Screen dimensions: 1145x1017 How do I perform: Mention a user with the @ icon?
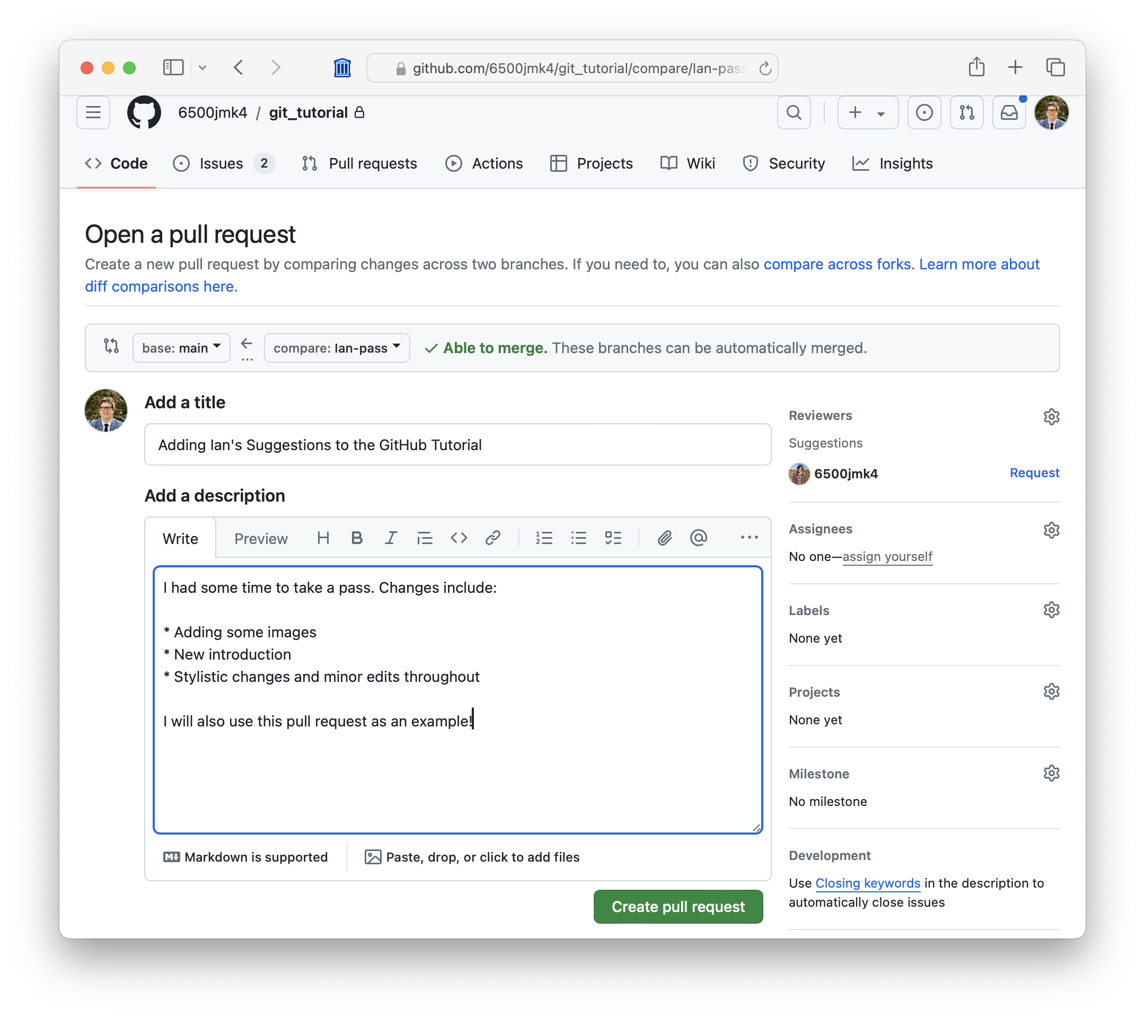coord(699,539)
